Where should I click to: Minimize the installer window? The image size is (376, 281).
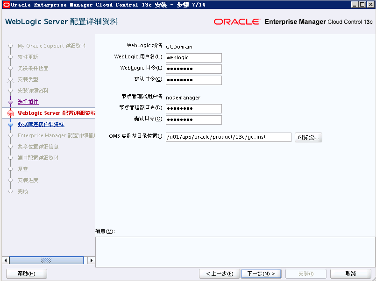tap(355, 5)
